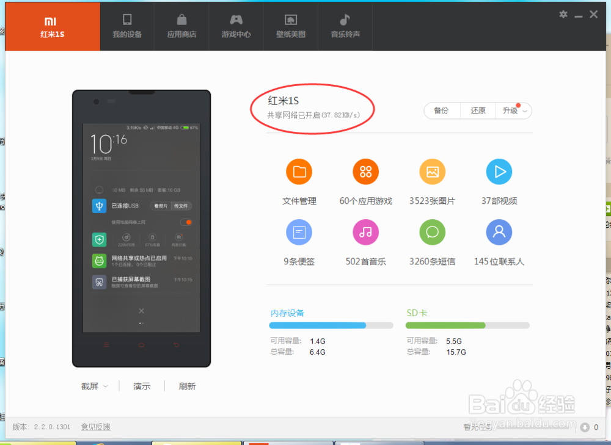Click the 红米1S device name heading

(284, 101)
